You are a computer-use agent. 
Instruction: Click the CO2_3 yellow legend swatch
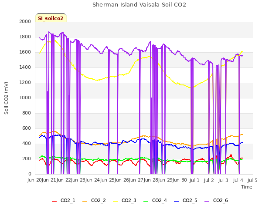tap(116, 201)
